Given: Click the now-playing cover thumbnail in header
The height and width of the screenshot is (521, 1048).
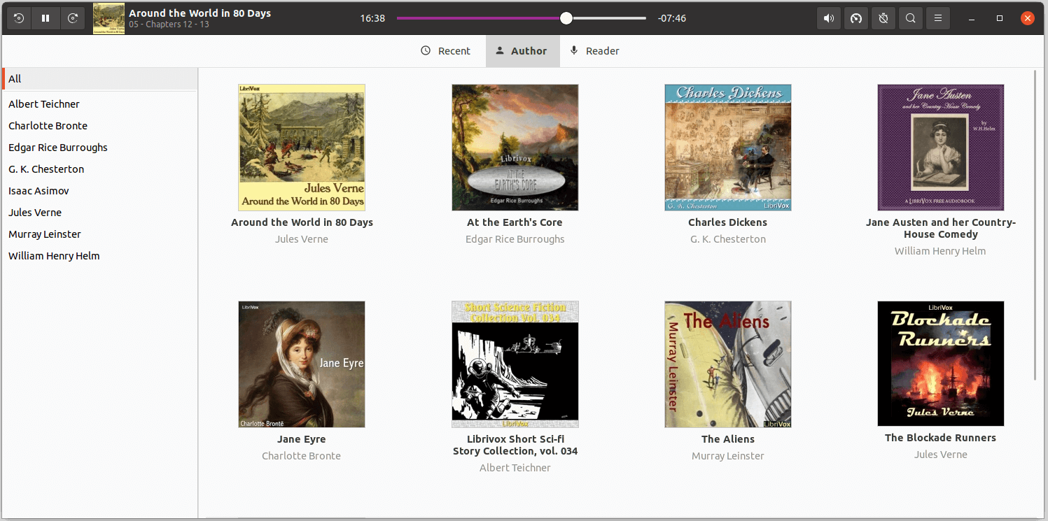Looking at the screenshot, I should [x=109, y=18].
